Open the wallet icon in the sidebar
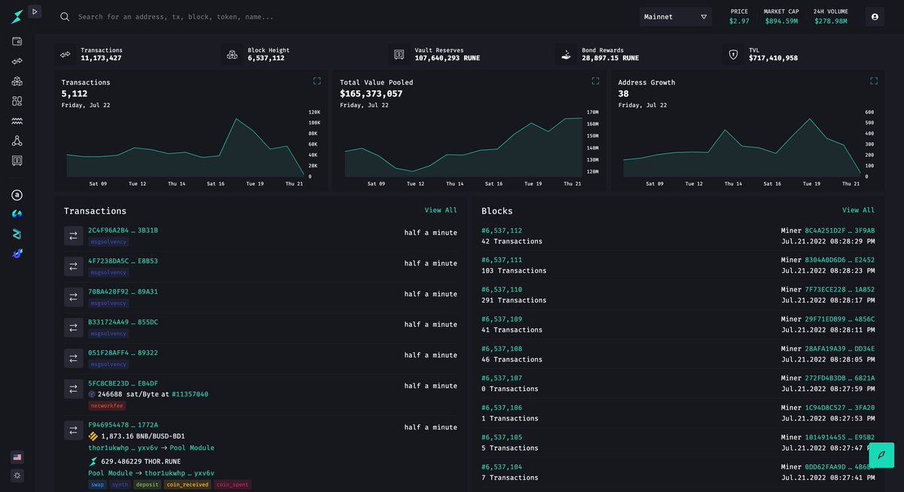 click(17, 41)
